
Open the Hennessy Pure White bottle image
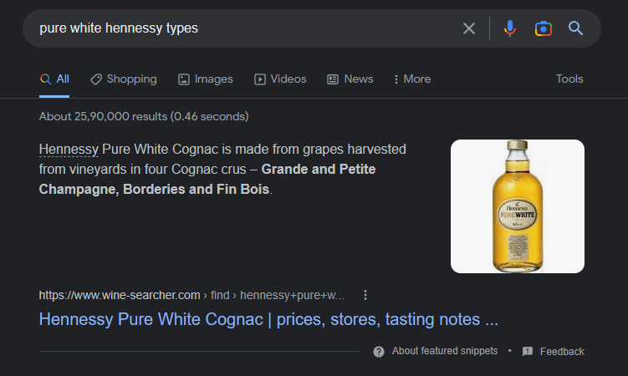pos(517,206)
